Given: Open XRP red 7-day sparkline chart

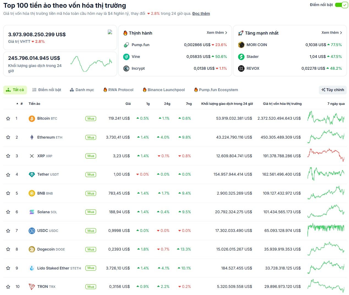Looking at the screenshot, I should pyautogui.click(x=326, y=155).
